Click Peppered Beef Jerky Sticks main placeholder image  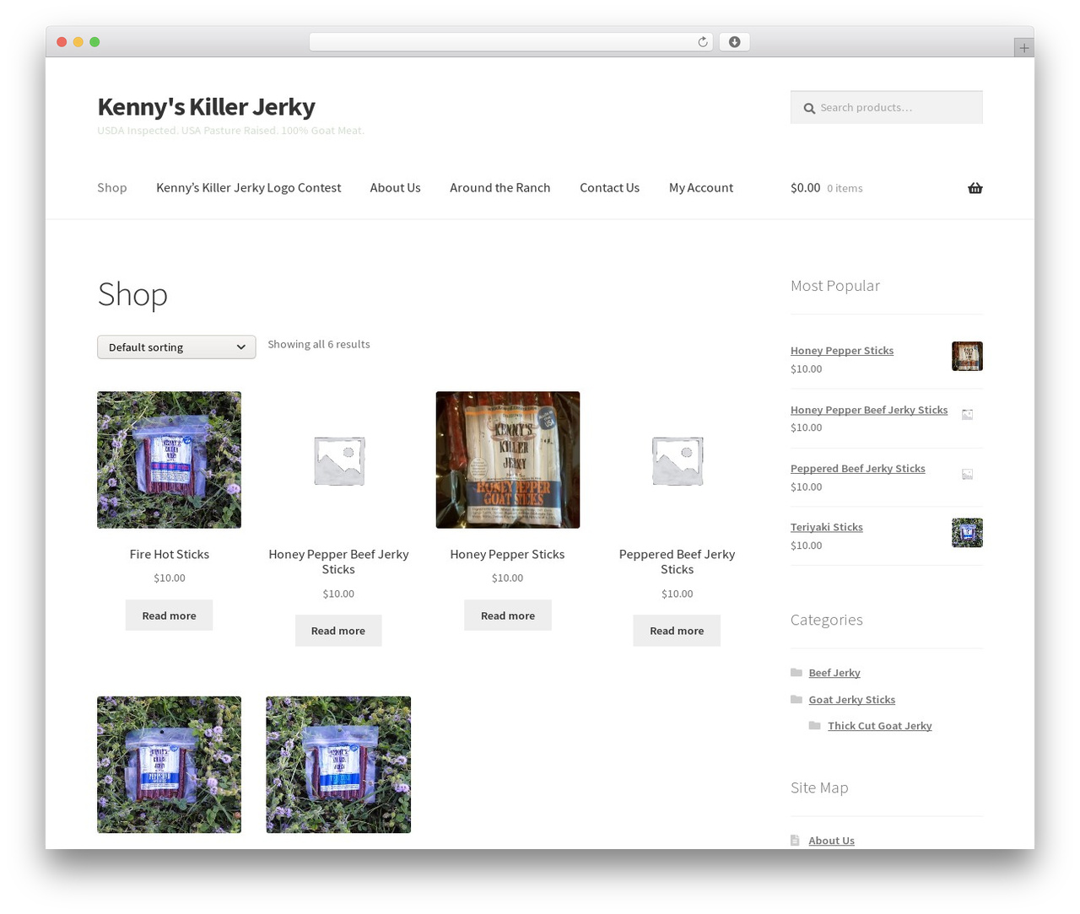(x=677, y=460)
